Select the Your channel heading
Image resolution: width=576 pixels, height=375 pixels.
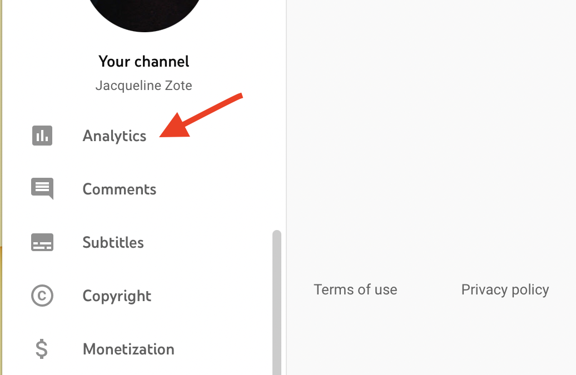[143, 61]
